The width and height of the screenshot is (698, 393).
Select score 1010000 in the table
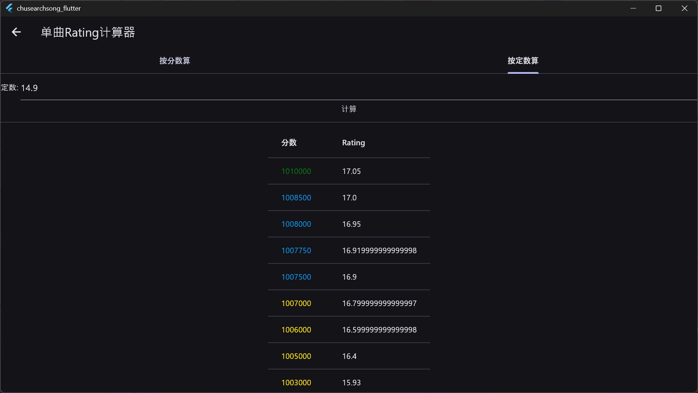(x=296, y=171)
